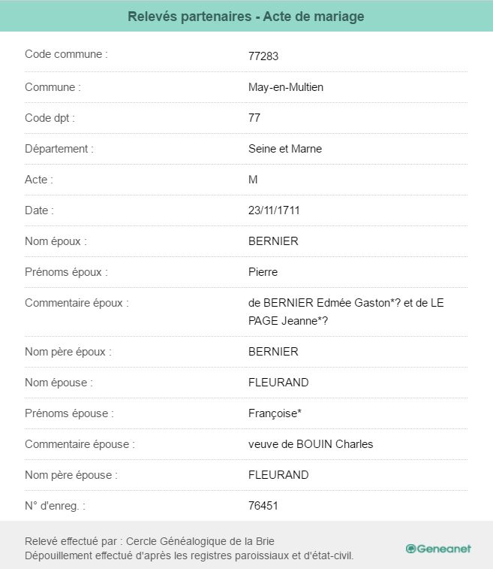
Task: Click the Département value Seine et Marne
Action: 285,149
